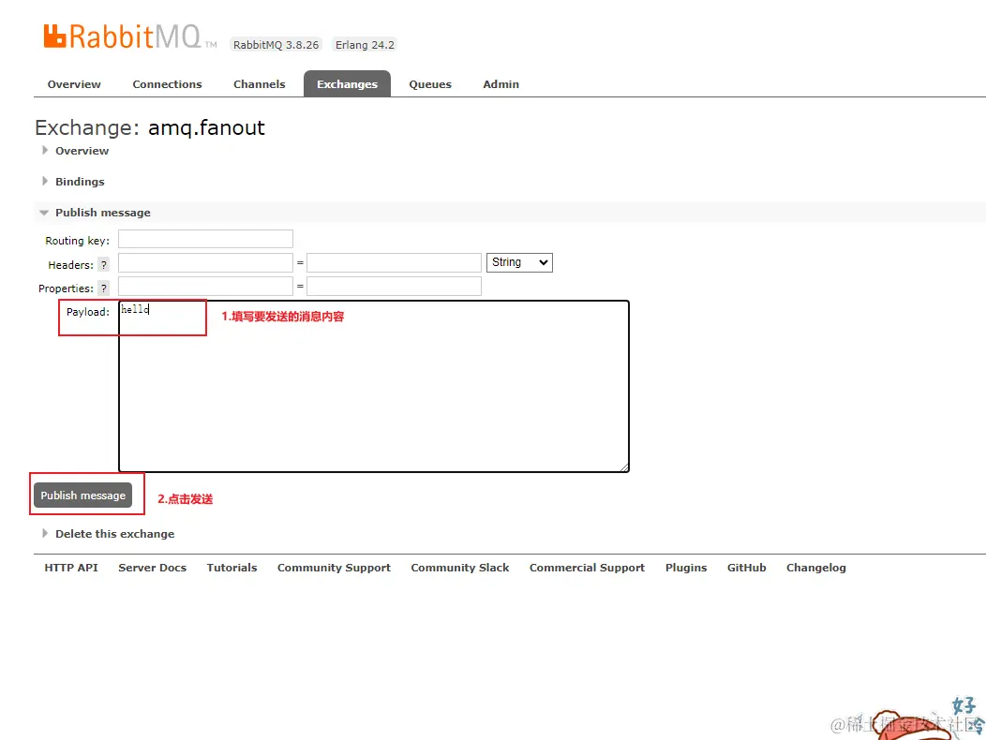
Task: Click the Headers value input field
Action: 395,263
